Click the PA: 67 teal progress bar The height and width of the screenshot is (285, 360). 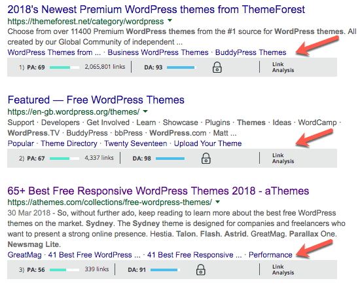[65, 159]
